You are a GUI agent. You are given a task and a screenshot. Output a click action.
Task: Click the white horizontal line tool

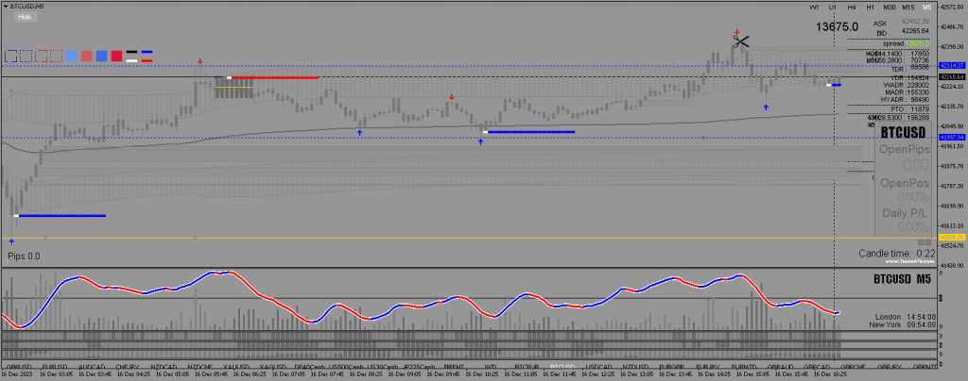coord(132,60)
